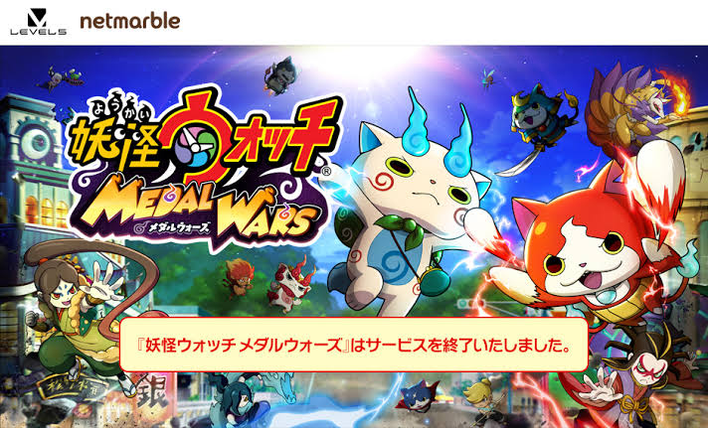This screenshot has height=428, width=708.
Task: Open the netmarble logo link
Action: click(x=130, y=21)
